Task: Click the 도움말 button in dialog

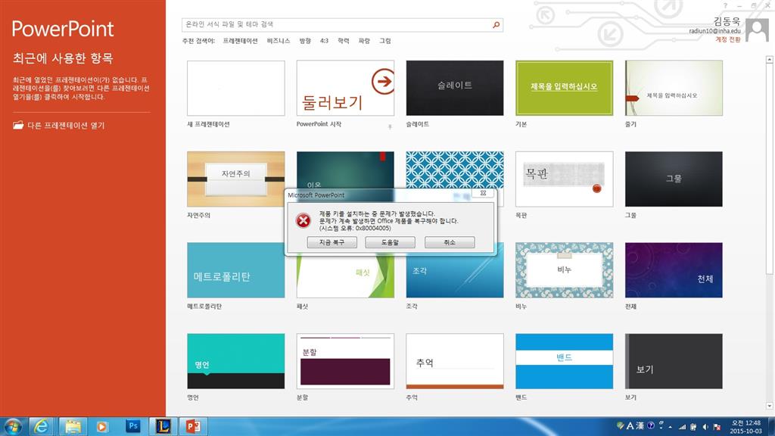Action: coord(390,242)
